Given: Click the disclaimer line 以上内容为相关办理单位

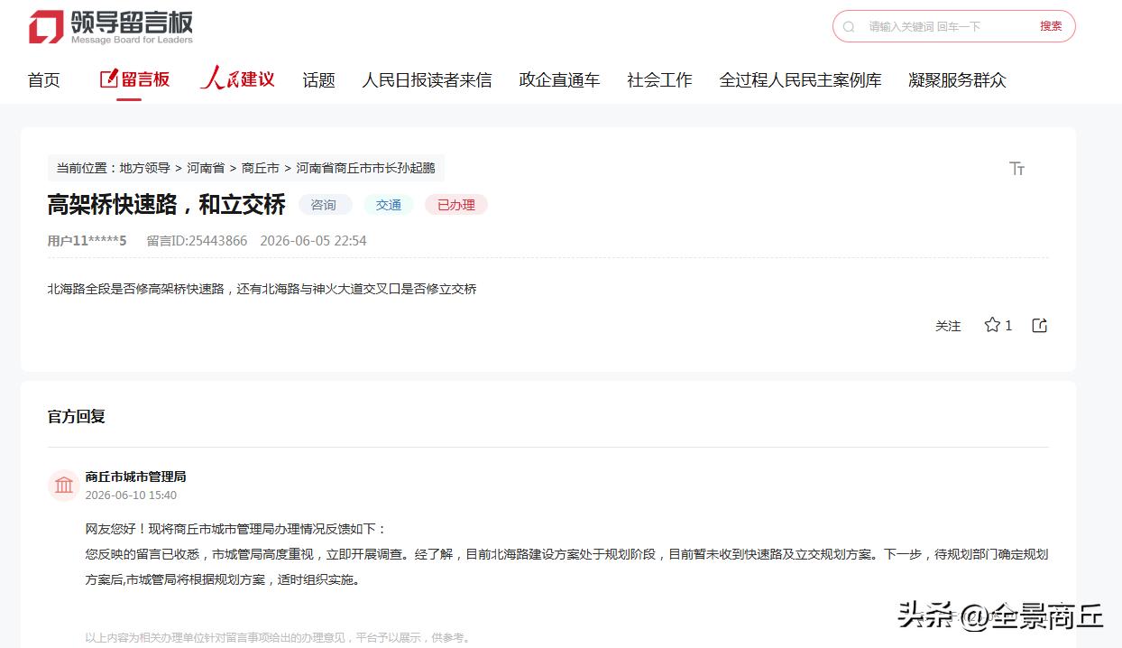Looking at the screenshot, I should click(278, 637).
